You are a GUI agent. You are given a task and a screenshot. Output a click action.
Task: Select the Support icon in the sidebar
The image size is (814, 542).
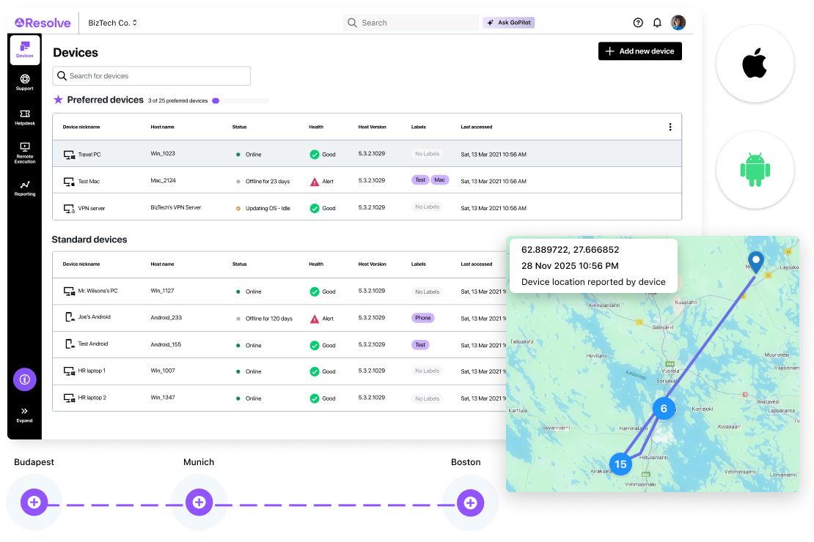(24, 82)
